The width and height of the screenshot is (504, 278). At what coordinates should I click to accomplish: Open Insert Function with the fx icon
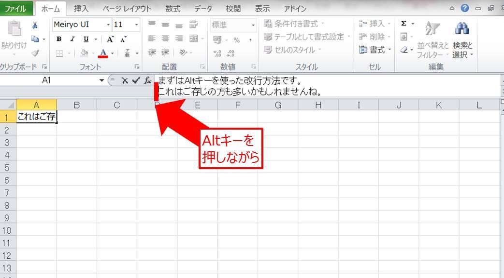[147, 80]
